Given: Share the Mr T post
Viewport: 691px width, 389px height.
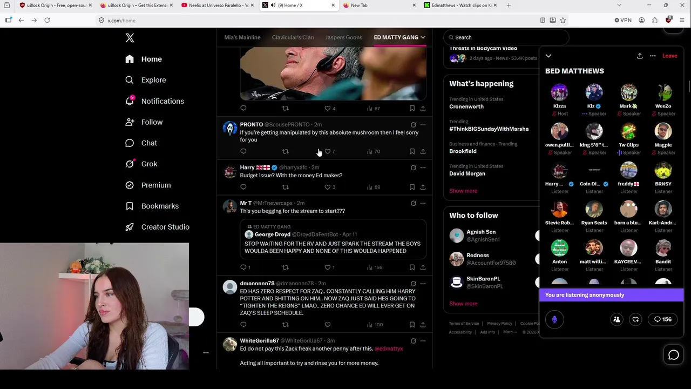Looking at the screenshot, I should coord(423,267).
